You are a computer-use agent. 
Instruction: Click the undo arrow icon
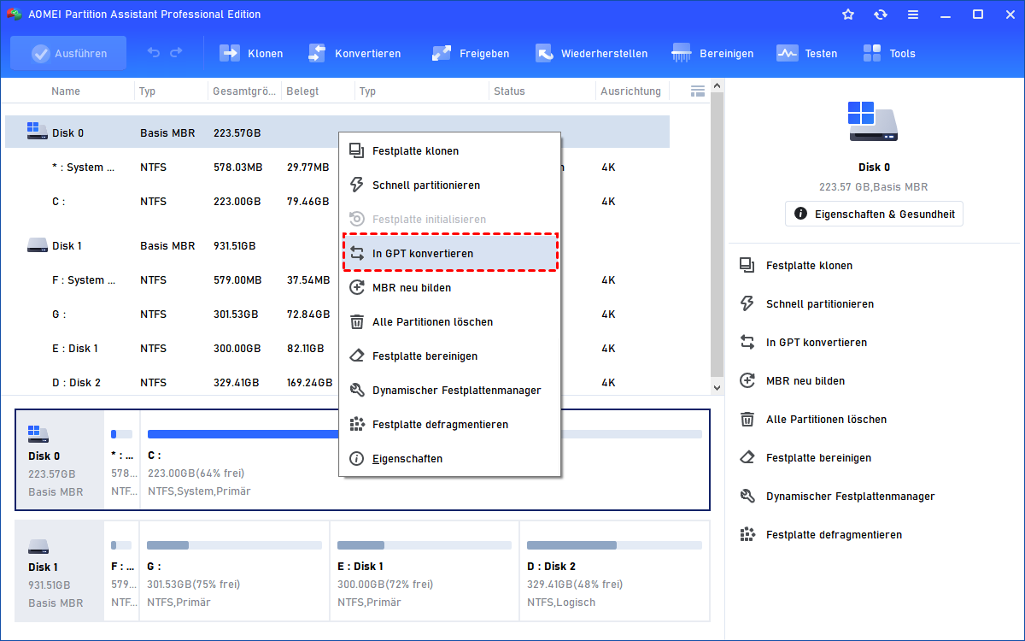(x=154, y=53)
